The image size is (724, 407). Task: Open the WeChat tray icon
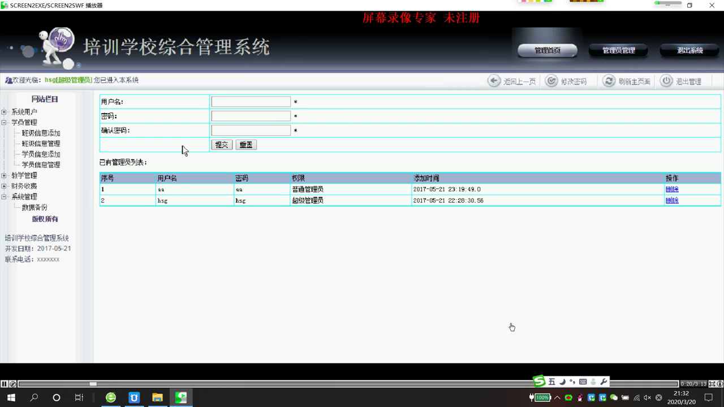[614, 397]
